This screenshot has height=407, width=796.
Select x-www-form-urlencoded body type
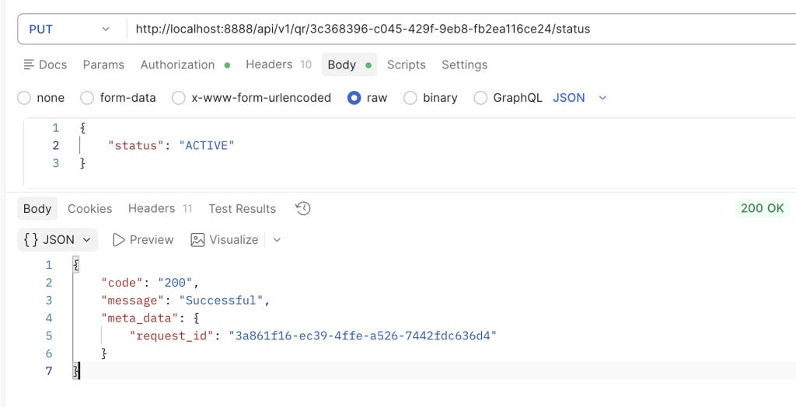tap(251, 97)
